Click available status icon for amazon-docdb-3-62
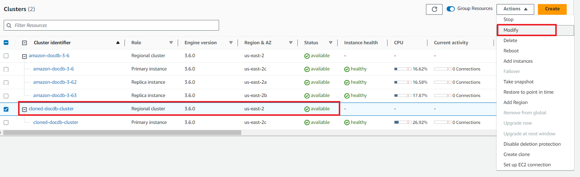The image size is (580, 177). coord(307,83)
